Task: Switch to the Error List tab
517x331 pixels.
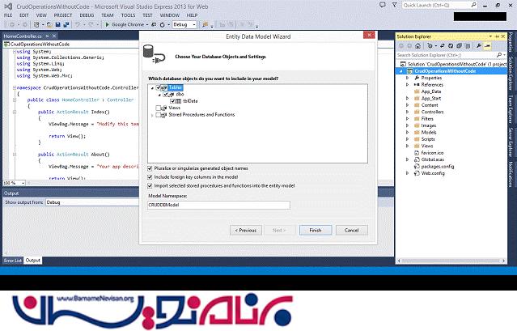Action: click(x=12, y=260)
